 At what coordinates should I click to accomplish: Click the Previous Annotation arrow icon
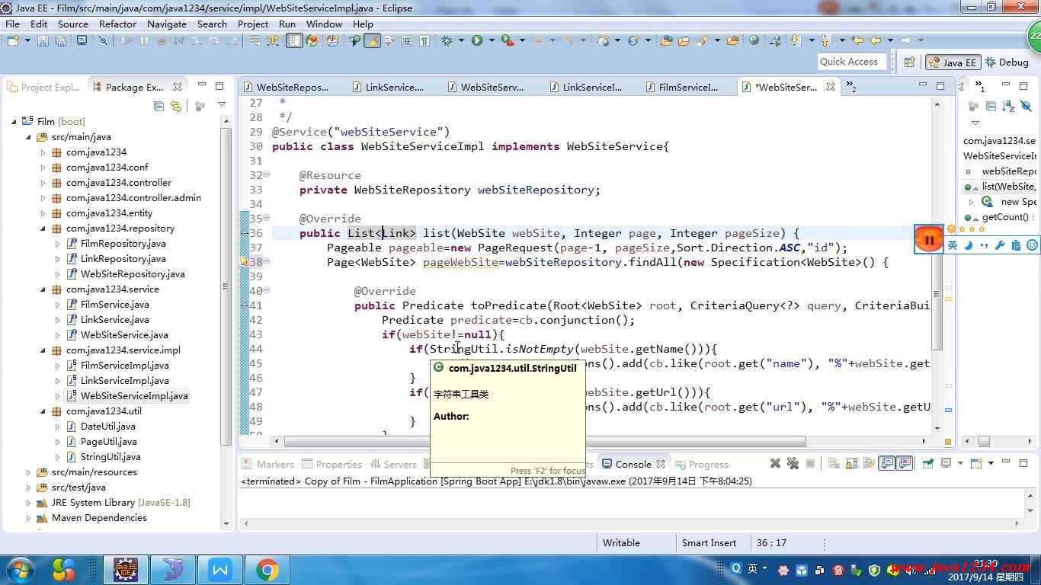pyautogui.click(x=825, y=40)
